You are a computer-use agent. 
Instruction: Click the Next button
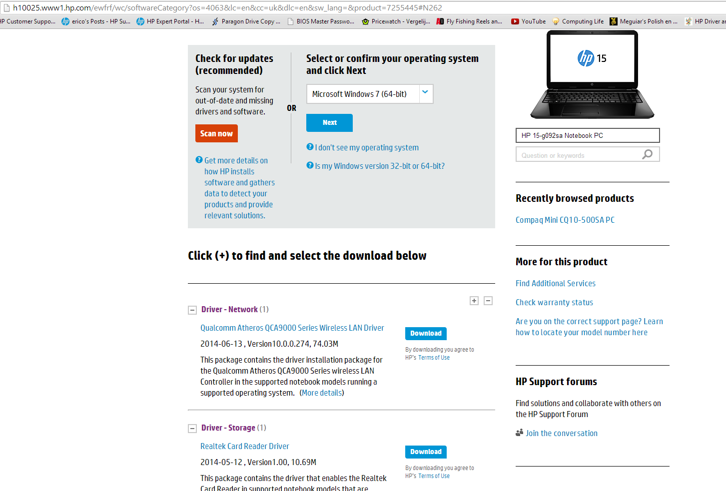point(329,123)
